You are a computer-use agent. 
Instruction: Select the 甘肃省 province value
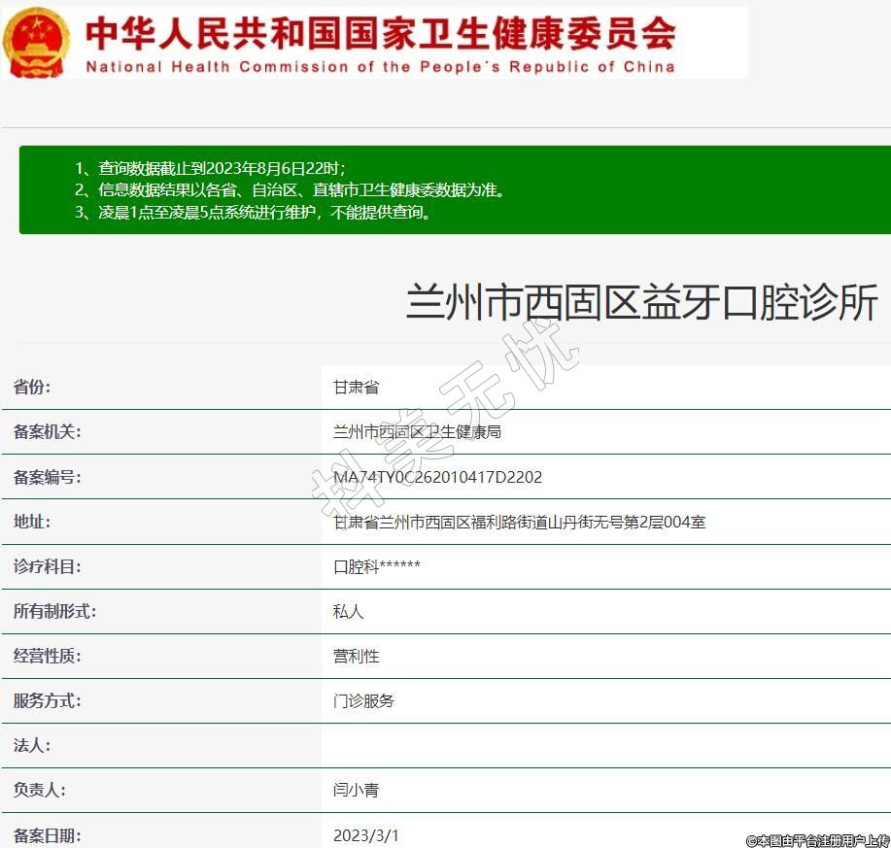[356, 387]
